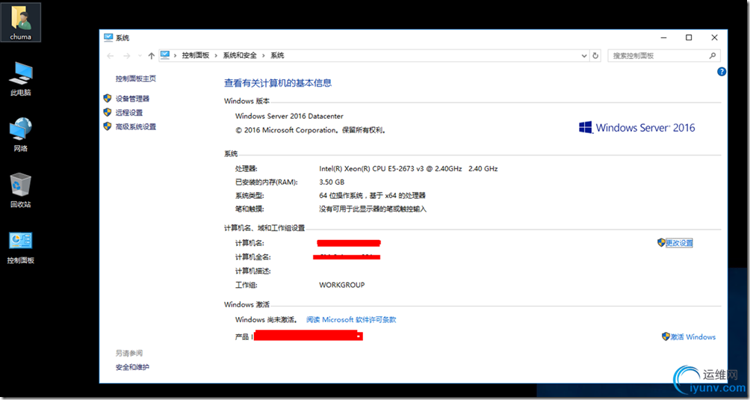Image resolution: width=750 pixels, height=400 pixels.
Task: Click 更改设置 link
Action: [679, 243]
